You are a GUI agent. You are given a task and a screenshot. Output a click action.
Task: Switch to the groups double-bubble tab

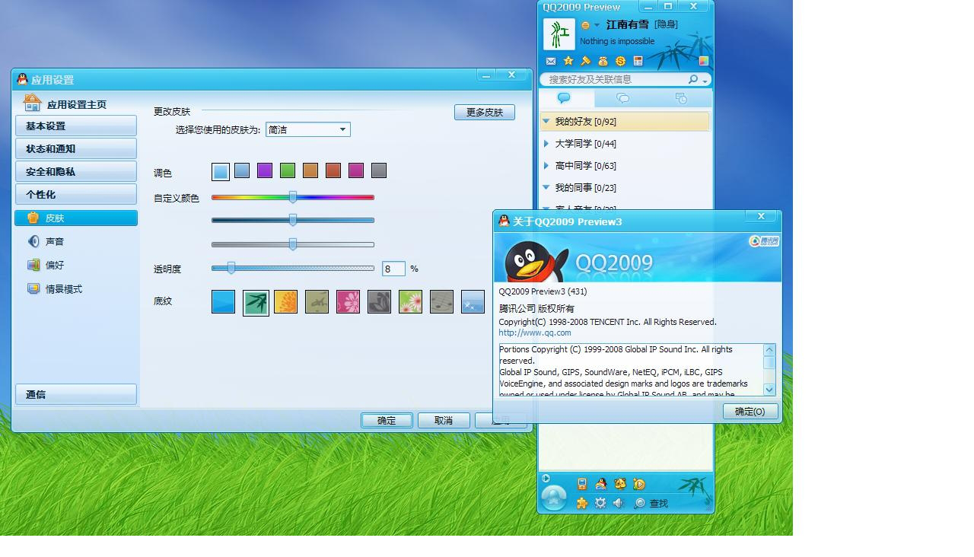click(x=622, y=98)
